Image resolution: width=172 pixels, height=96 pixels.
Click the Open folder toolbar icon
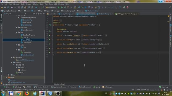(2, 7)
